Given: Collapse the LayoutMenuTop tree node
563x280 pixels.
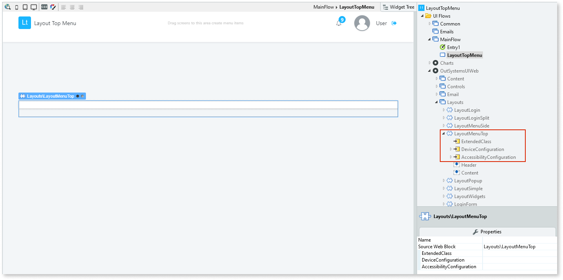Looking at the screenshot, I should (443, 133).
